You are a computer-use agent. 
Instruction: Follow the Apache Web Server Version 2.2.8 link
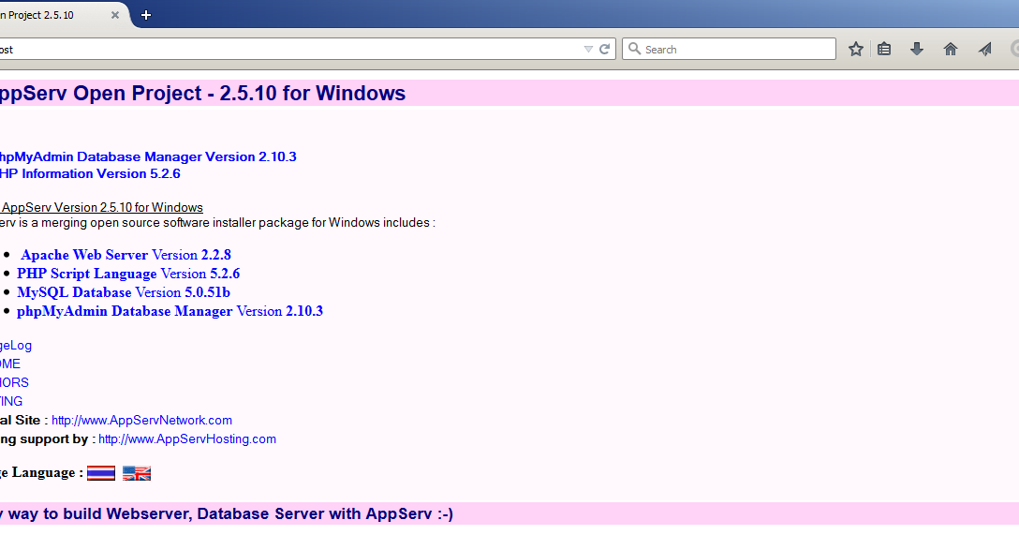[x=126, y=255]
